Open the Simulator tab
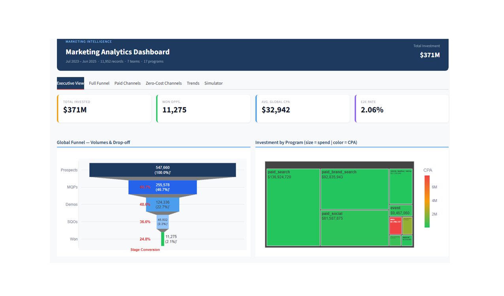The height and width of the screenshot is (296, 504). (x=213, y=83)
